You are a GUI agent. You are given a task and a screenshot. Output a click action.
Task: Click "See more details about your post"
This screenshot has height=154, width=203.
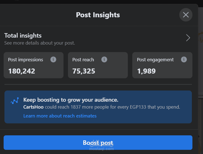(x=40, y=43)
